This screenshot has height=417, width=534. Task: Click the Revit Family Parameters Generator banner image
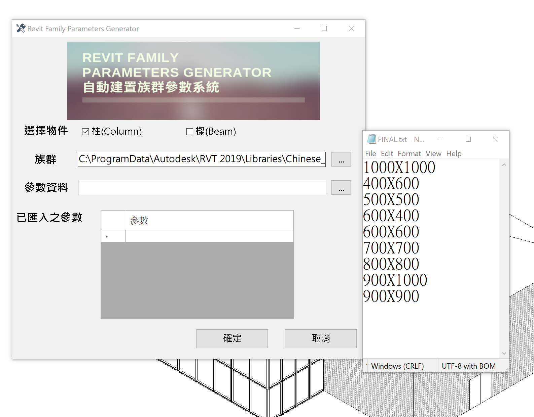(x=193, y=81)
